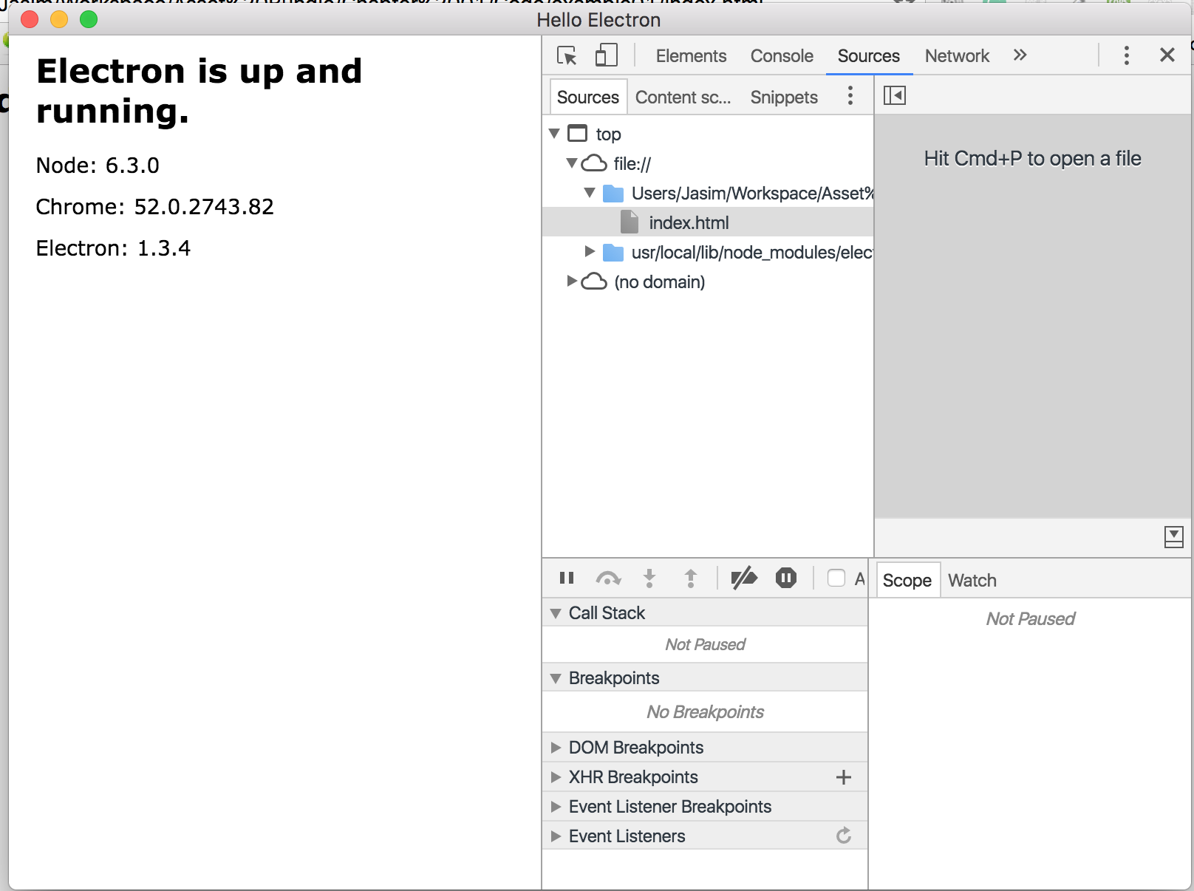Image resolution: width=1194 pixels, height=891 pixels.
Task: Expand the (no domain) tree node
Action: pyautogui.click(x=572, y=281)
